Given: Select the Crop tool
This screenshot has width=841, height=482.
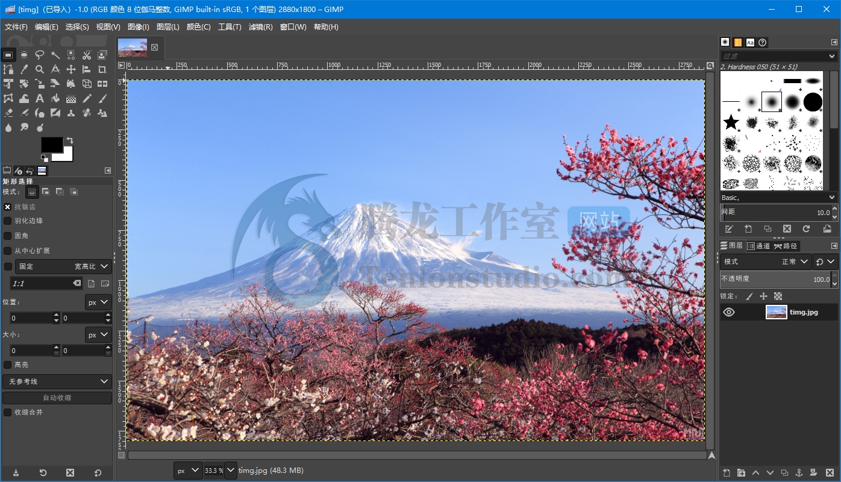Looking at the screenshot, I should (x=102, y=69).
